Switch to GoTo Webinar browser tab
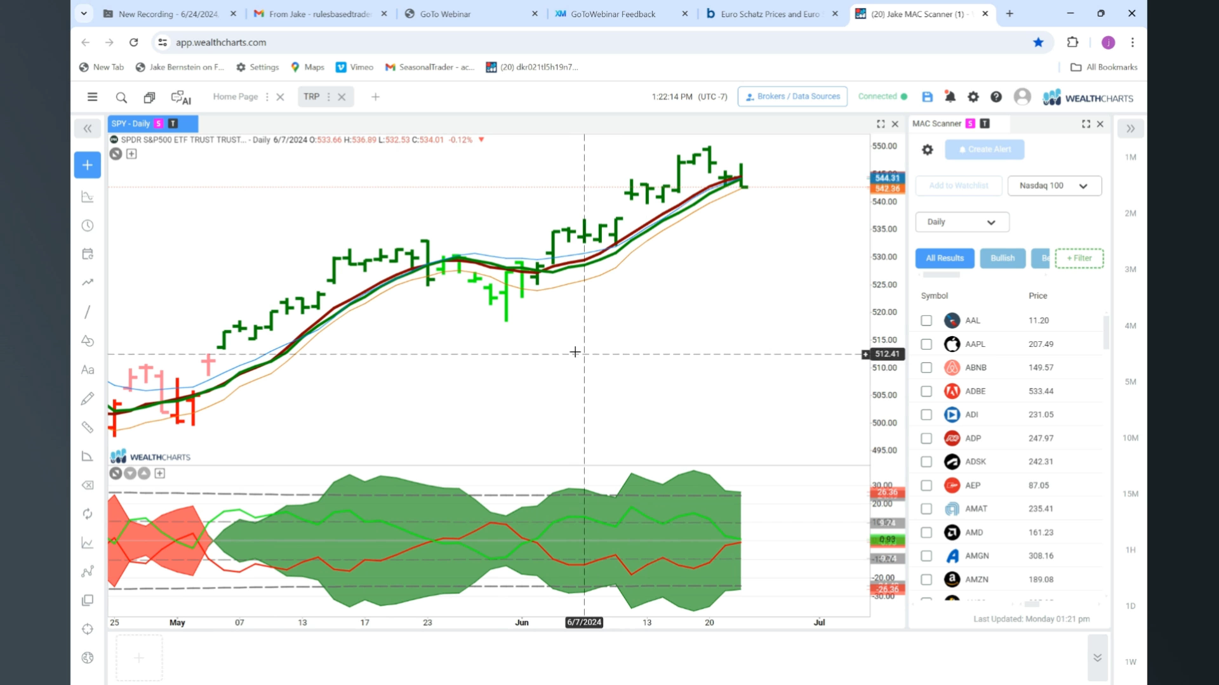This screenshot has width=1219, height=685. [471, 14]
